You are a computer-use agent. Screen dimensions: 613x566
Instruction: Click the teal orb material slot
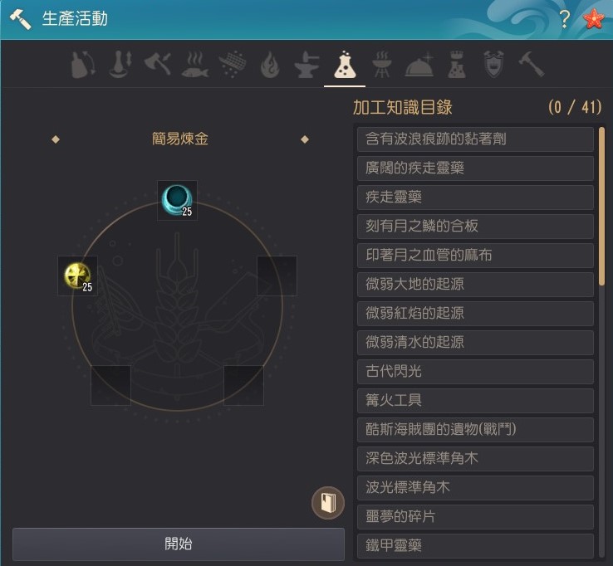pos(177,200)
